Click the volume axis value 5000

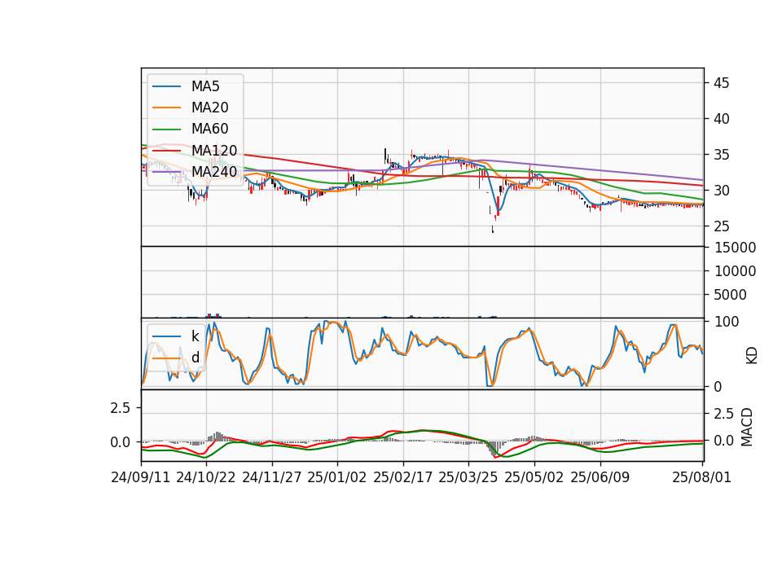click(730, 295)
